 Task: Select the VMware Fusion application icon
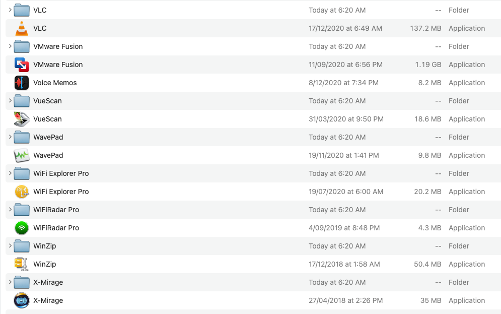[x=22, y=65]
